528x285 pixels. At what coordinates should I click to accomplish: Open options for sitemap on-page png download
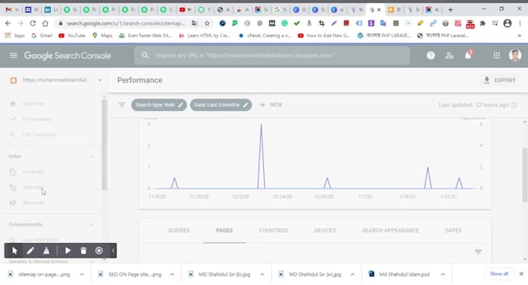click(x=82, y=275)
